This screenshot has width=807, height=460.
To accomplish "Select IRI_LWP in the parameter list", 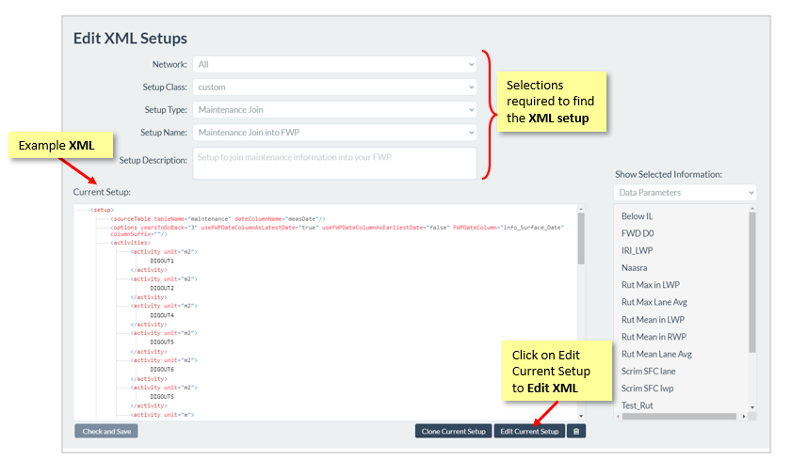I will tap(637, 250).
